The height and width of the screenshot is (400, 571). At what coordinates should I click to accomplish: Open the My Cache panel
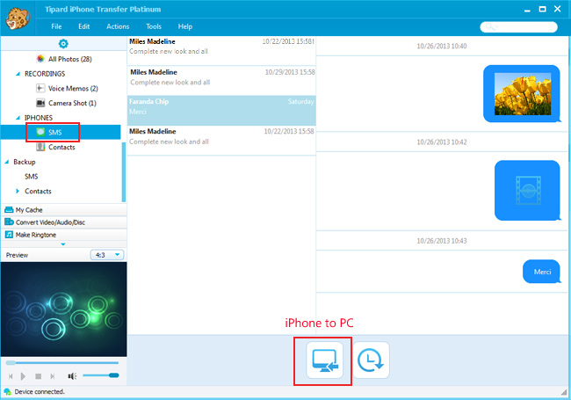[x=64, y=210]
